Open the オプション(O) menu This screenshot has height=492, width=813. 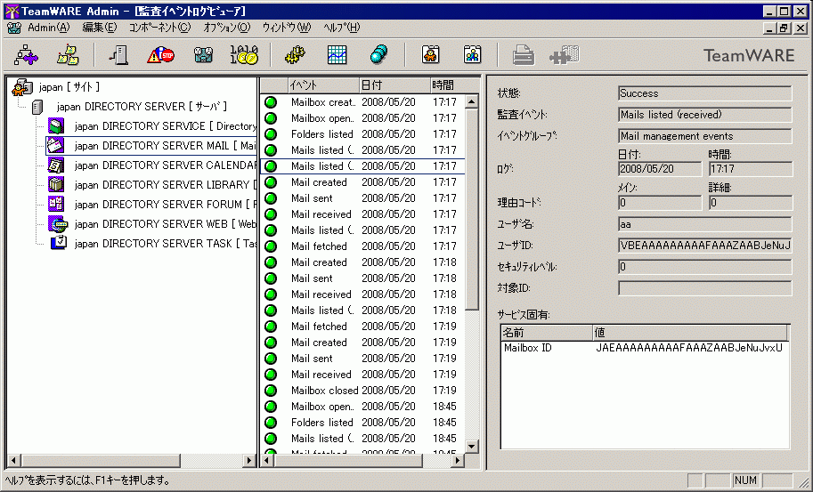point(226,28)
